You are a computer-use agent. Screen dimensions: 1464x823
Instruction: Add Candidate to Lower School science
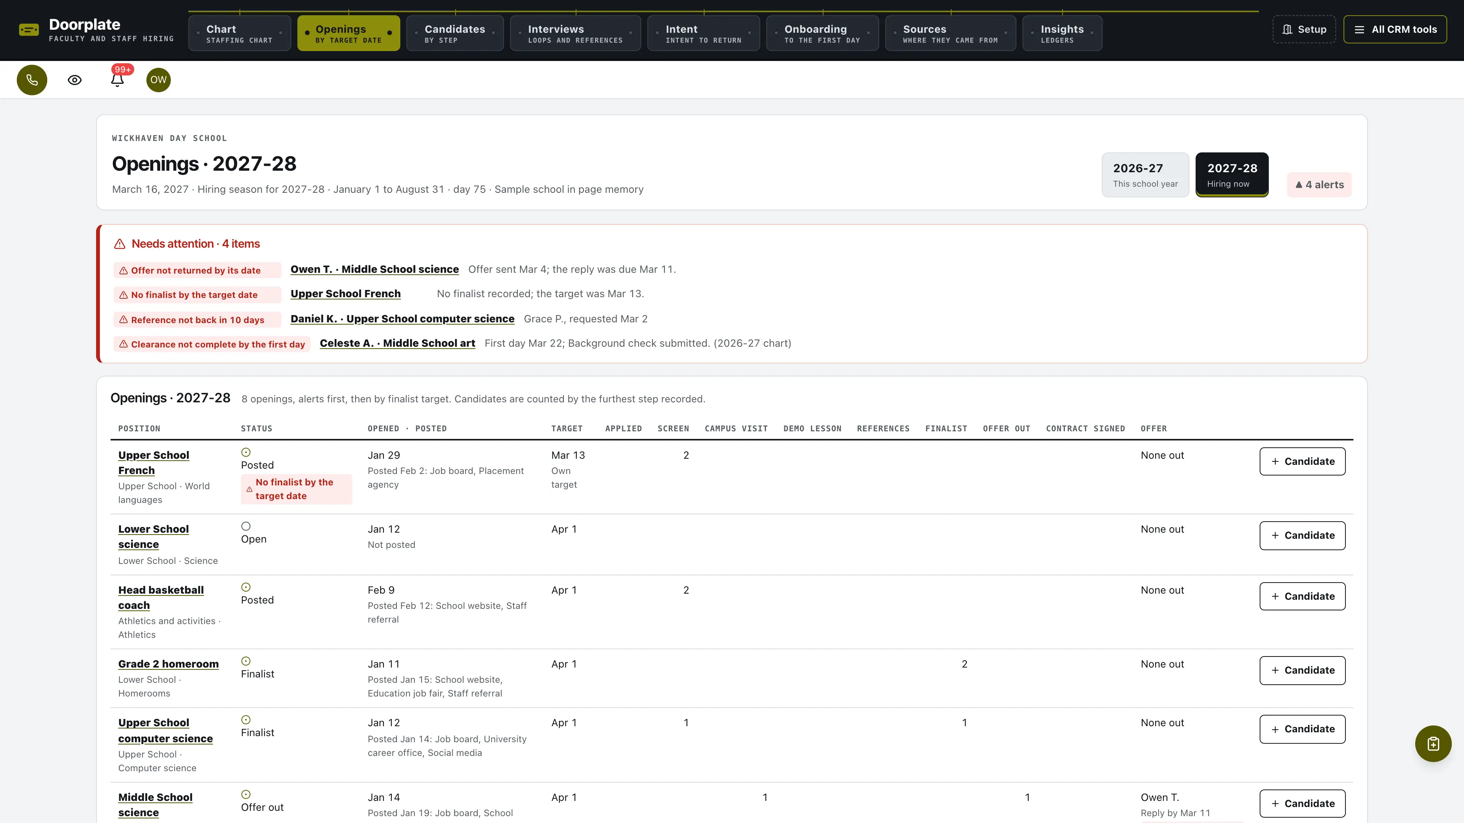click(x=1302, y=536)
